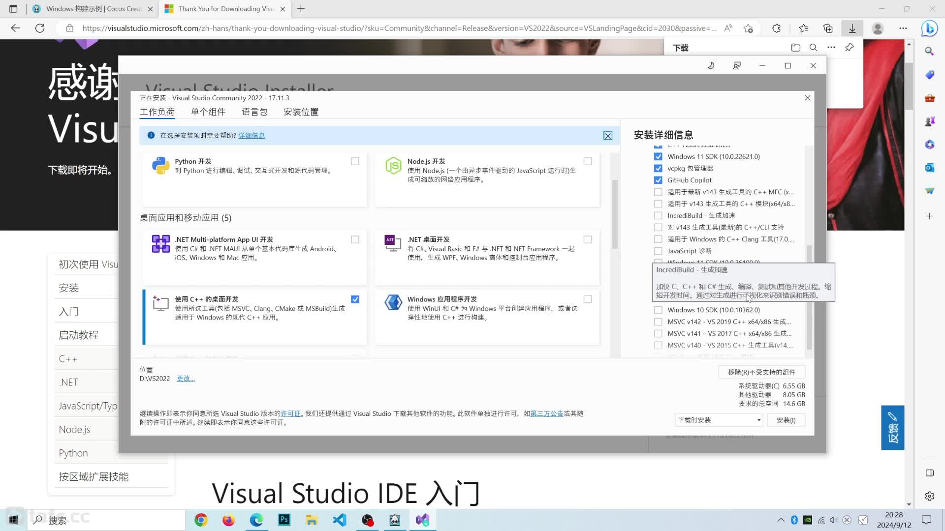Pin the downloads panel
945x531 pixels.
coord(850,48)
